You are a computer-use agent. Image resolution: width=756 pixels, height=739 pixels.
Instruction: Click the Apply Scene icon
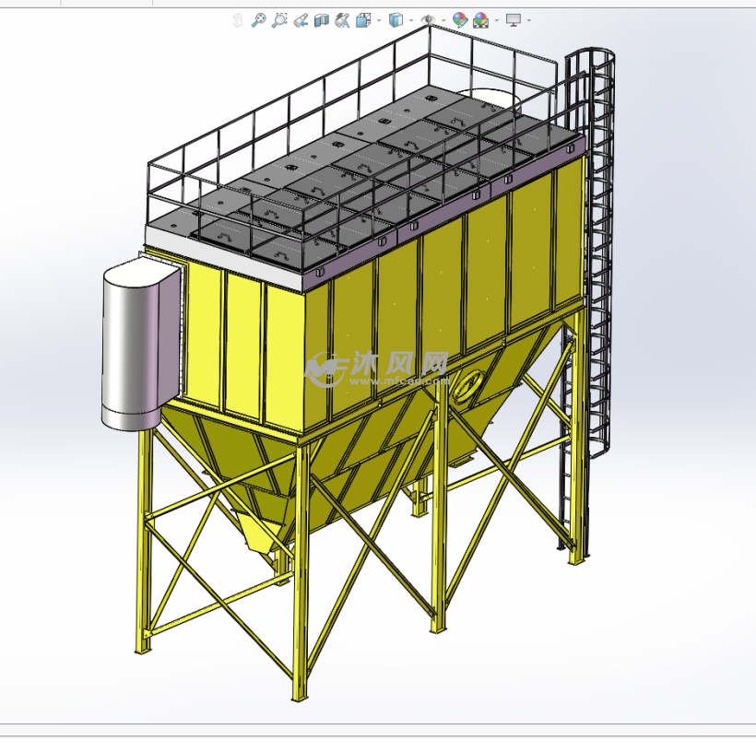[481, 19]
